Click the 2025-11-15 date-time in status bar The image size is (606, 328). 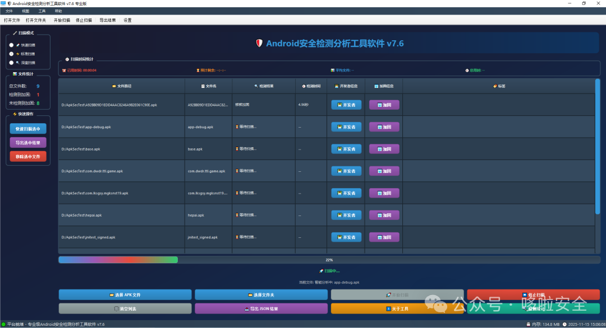(x=584, y=324)
